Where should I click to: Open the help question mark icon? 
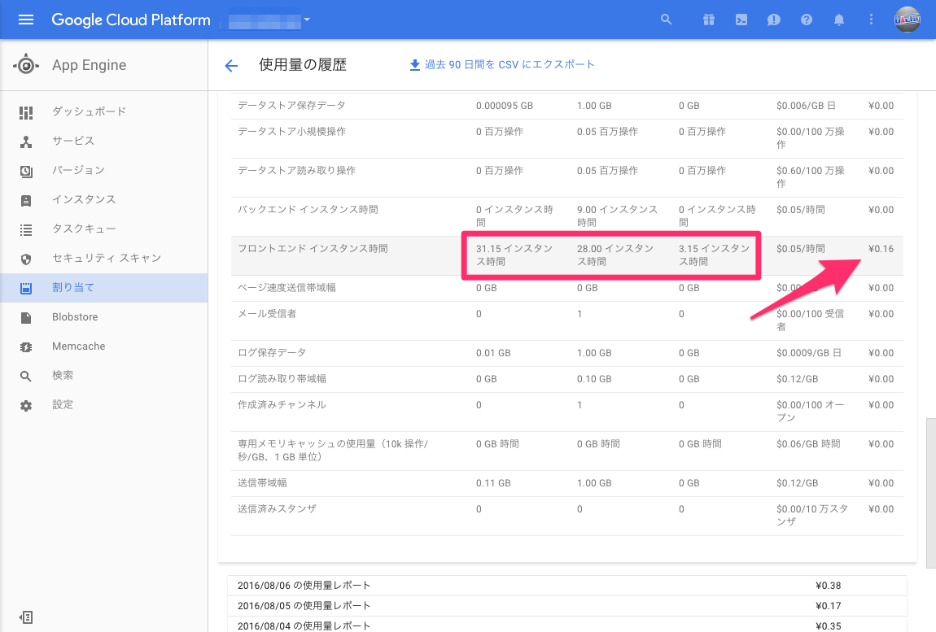(806, 20)
